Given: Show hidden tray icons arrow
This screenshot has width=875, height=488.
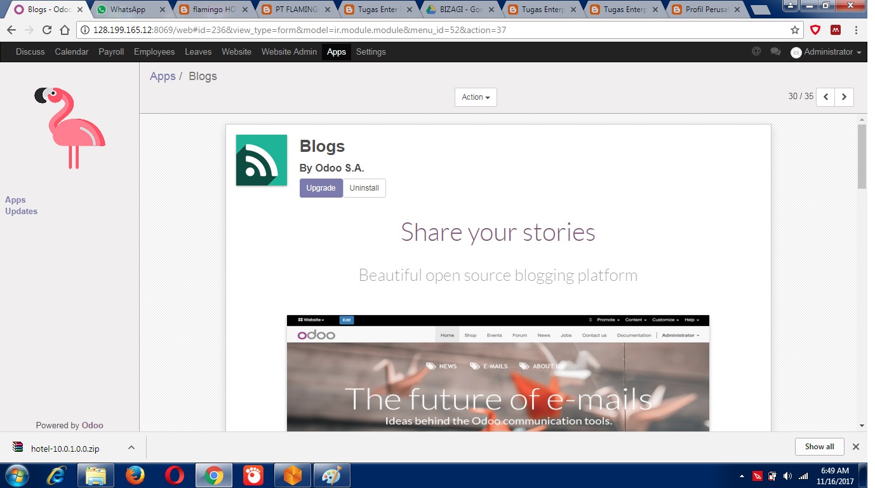Looking at the screenshot, I should (742, 476).
